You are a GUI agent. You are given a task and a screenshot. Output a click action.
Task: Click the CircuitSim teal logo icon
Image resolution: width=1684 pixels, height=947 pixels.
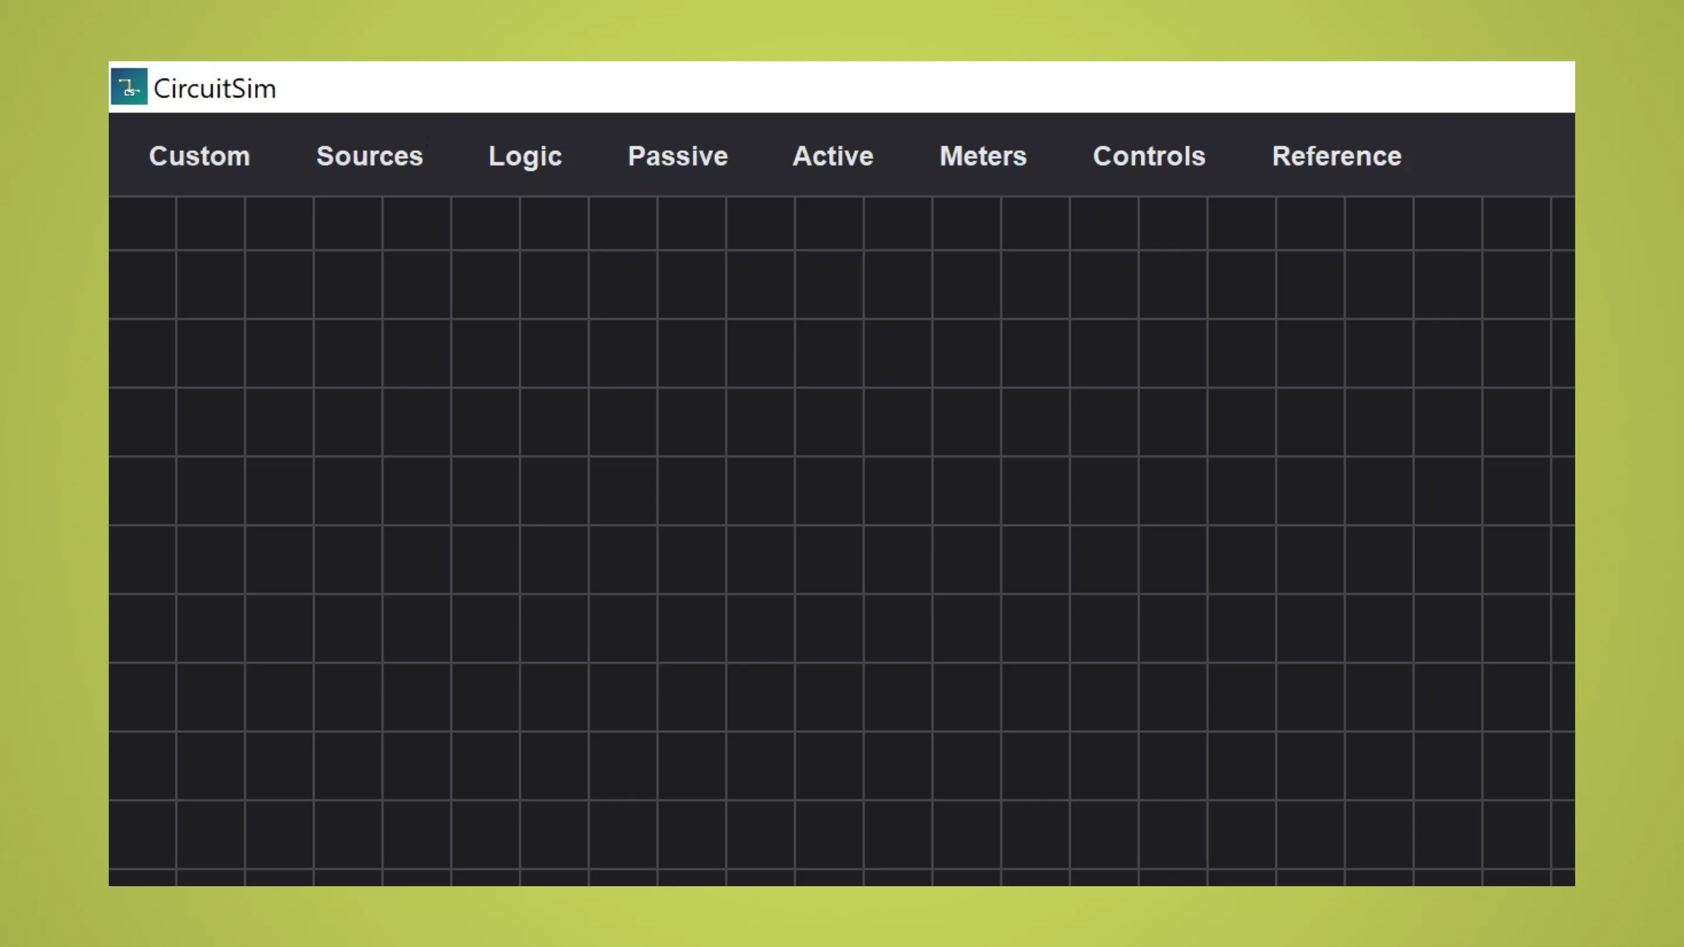click(x=128, y=87)
